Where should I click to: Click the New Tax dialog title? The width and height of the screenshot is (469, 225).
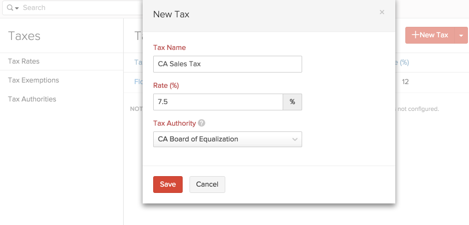click(x=171, y=14)
